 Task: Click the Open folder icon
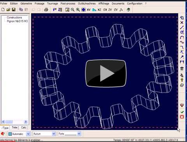pyautogui.click(x=8, y=10)
